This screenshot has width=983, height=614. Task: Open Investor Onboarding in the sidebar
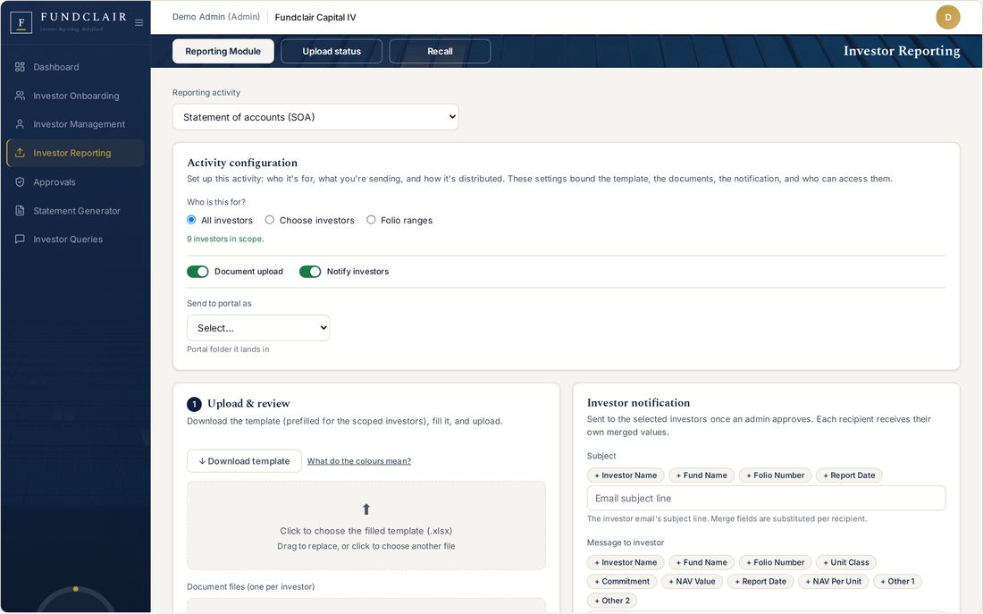(75, 96)
